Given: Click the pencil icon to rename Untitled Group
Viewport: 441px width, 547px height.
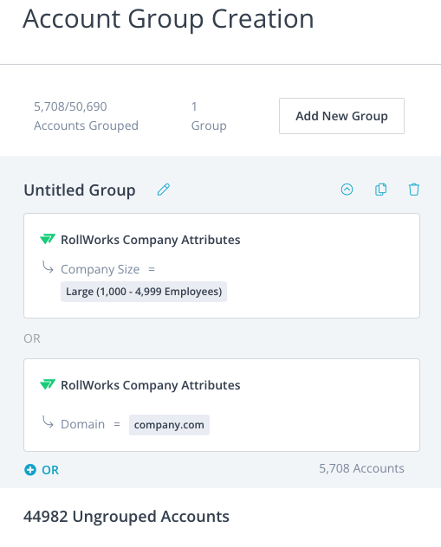Looking at the screenshot, I should click(x=164, y=190).
